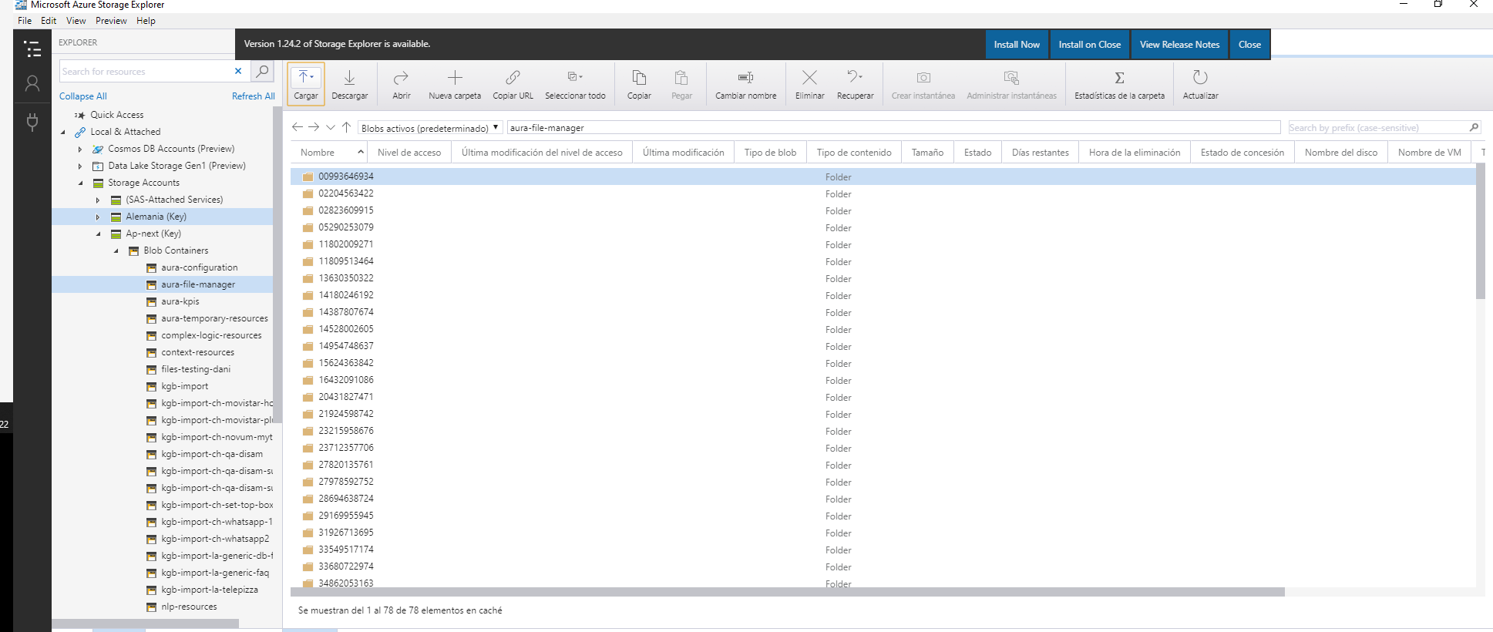Click the Collapse All link
Screen dimensions: 1493x632
[83, 96]
